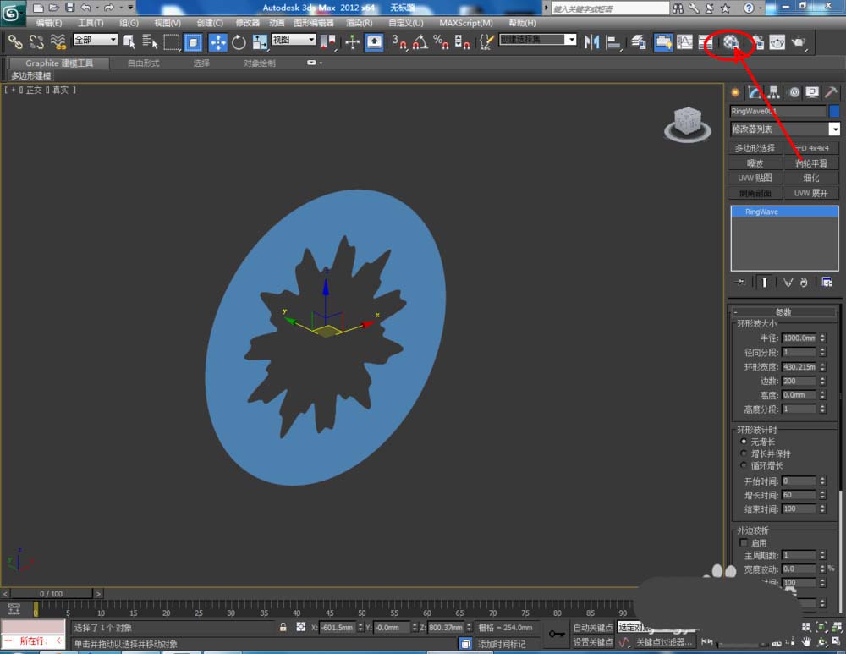Image resolution: width=846 pixels, height=654 pixels.
Task: Open the 渲染(R) menu
Action: [360, 23]
